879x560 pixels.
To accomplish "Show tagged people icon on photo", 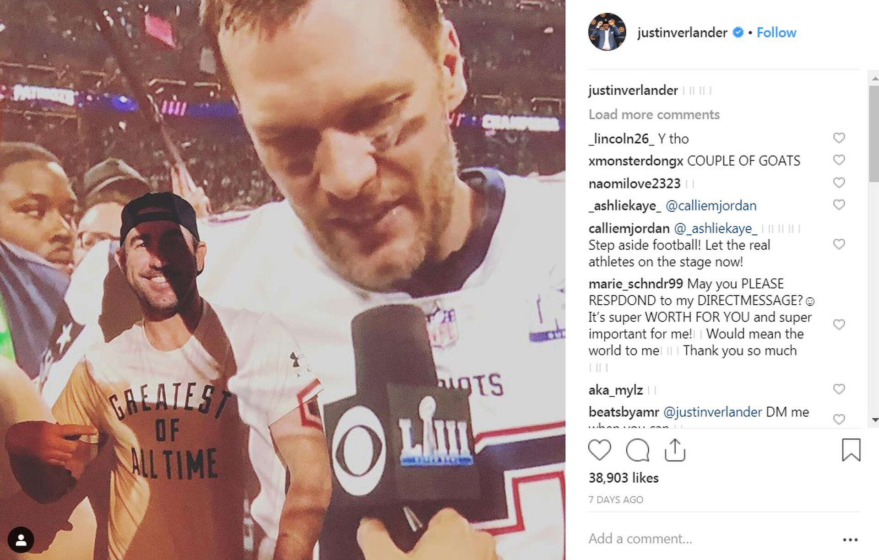I will point(21,540).
